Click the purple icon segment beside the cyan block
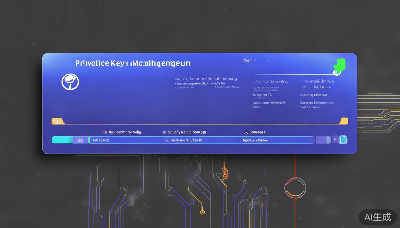The width and height of the screenshot is (400, 228). (81, 140)
